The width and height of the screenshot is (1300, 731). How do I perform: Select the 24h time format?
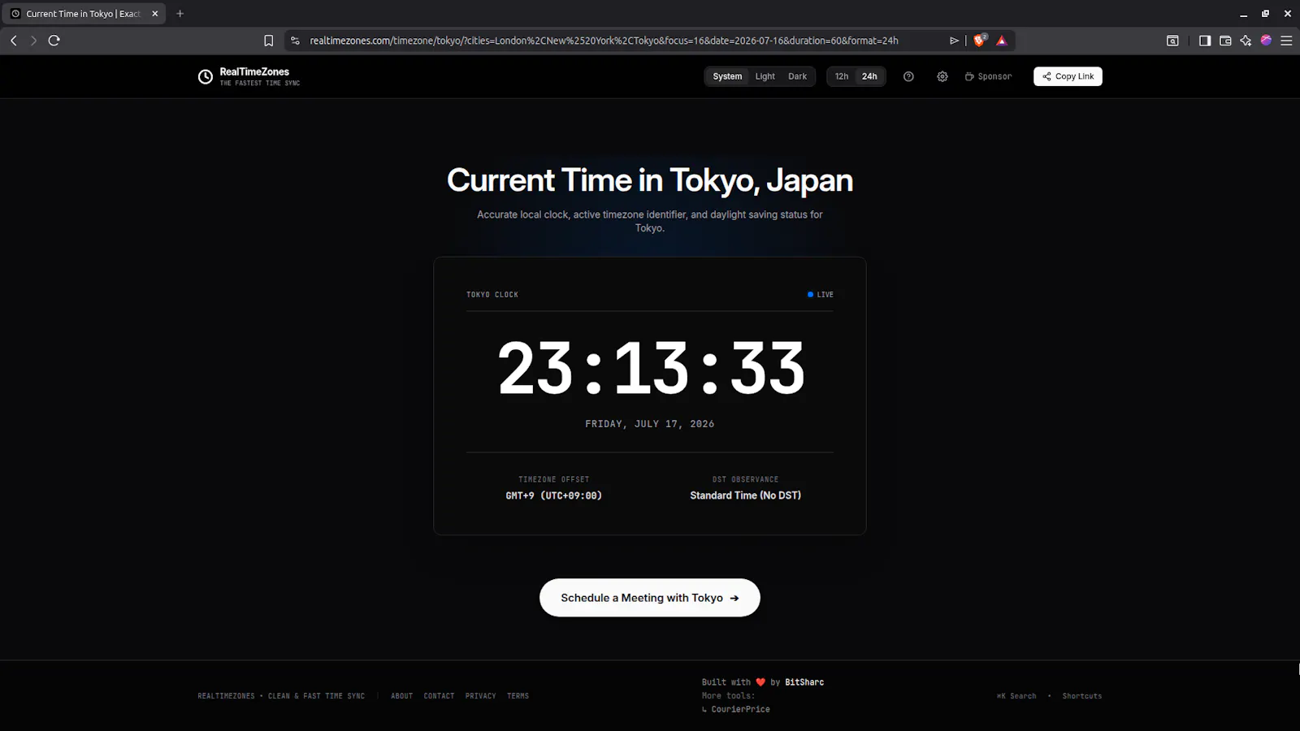click(x=869, y=76)
